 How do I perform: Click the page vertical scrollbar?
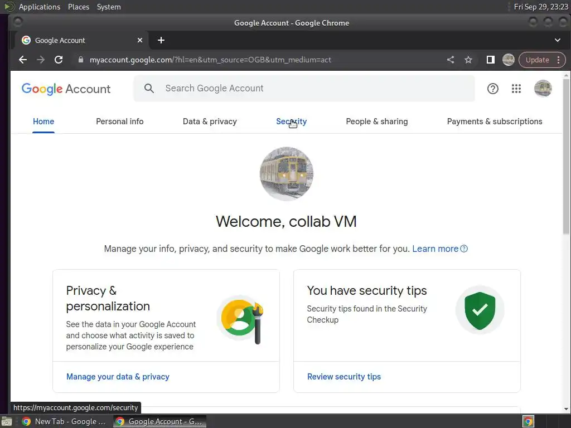pos(566,157)
